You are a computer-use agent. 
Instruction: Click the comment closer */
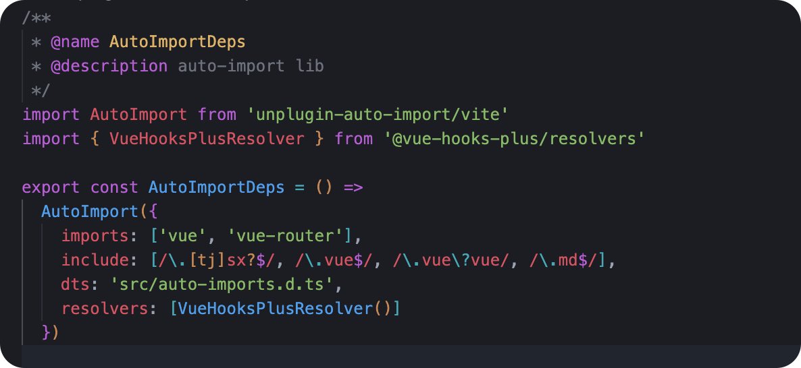(41, 91)
